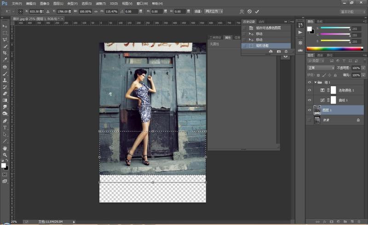Open the 窗口(W) menu
Screen dimensions: 368x225
[x=142, y=4]
